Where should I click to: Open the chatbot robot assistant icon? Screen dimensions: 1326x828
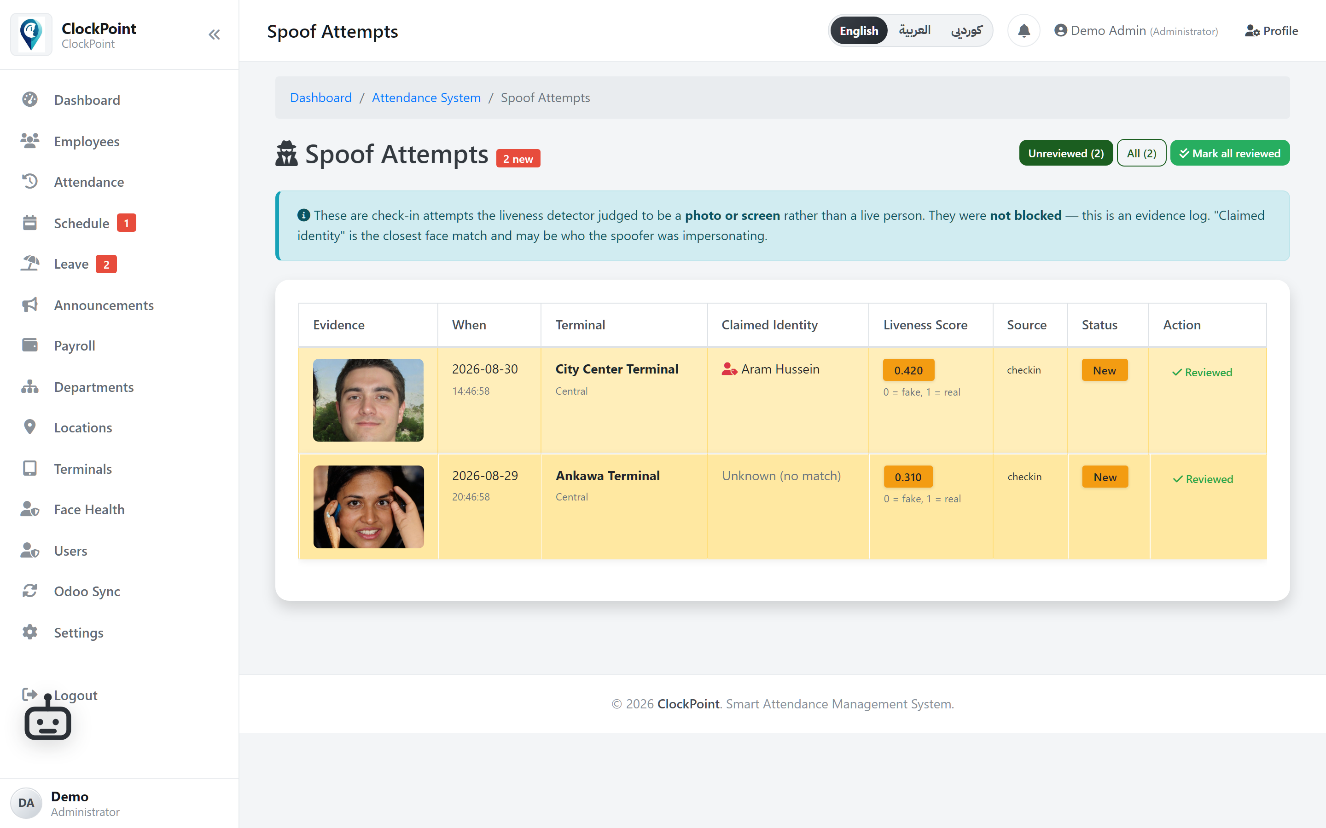48,718
